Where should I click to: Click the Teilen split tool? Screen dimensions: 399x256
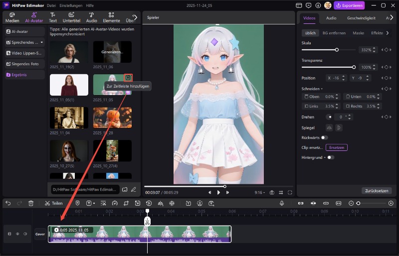[53, 203]
